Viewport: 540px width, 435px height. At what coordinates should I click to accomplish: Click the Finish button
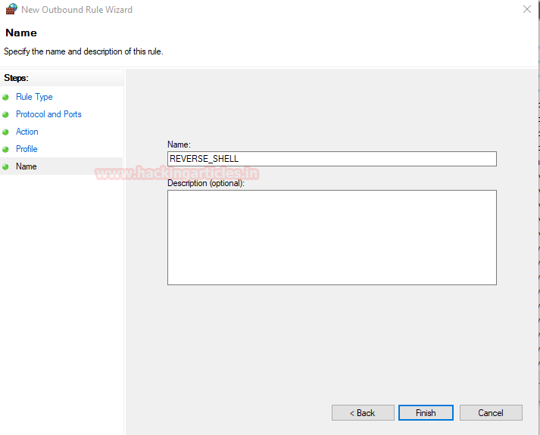(x=426, y=412)
